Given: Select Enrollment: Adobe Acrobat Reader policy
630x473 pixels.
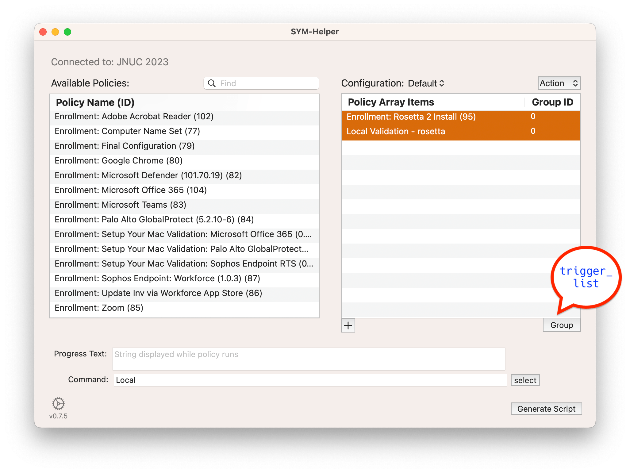Looking at the screenshot, I should 134,117.
